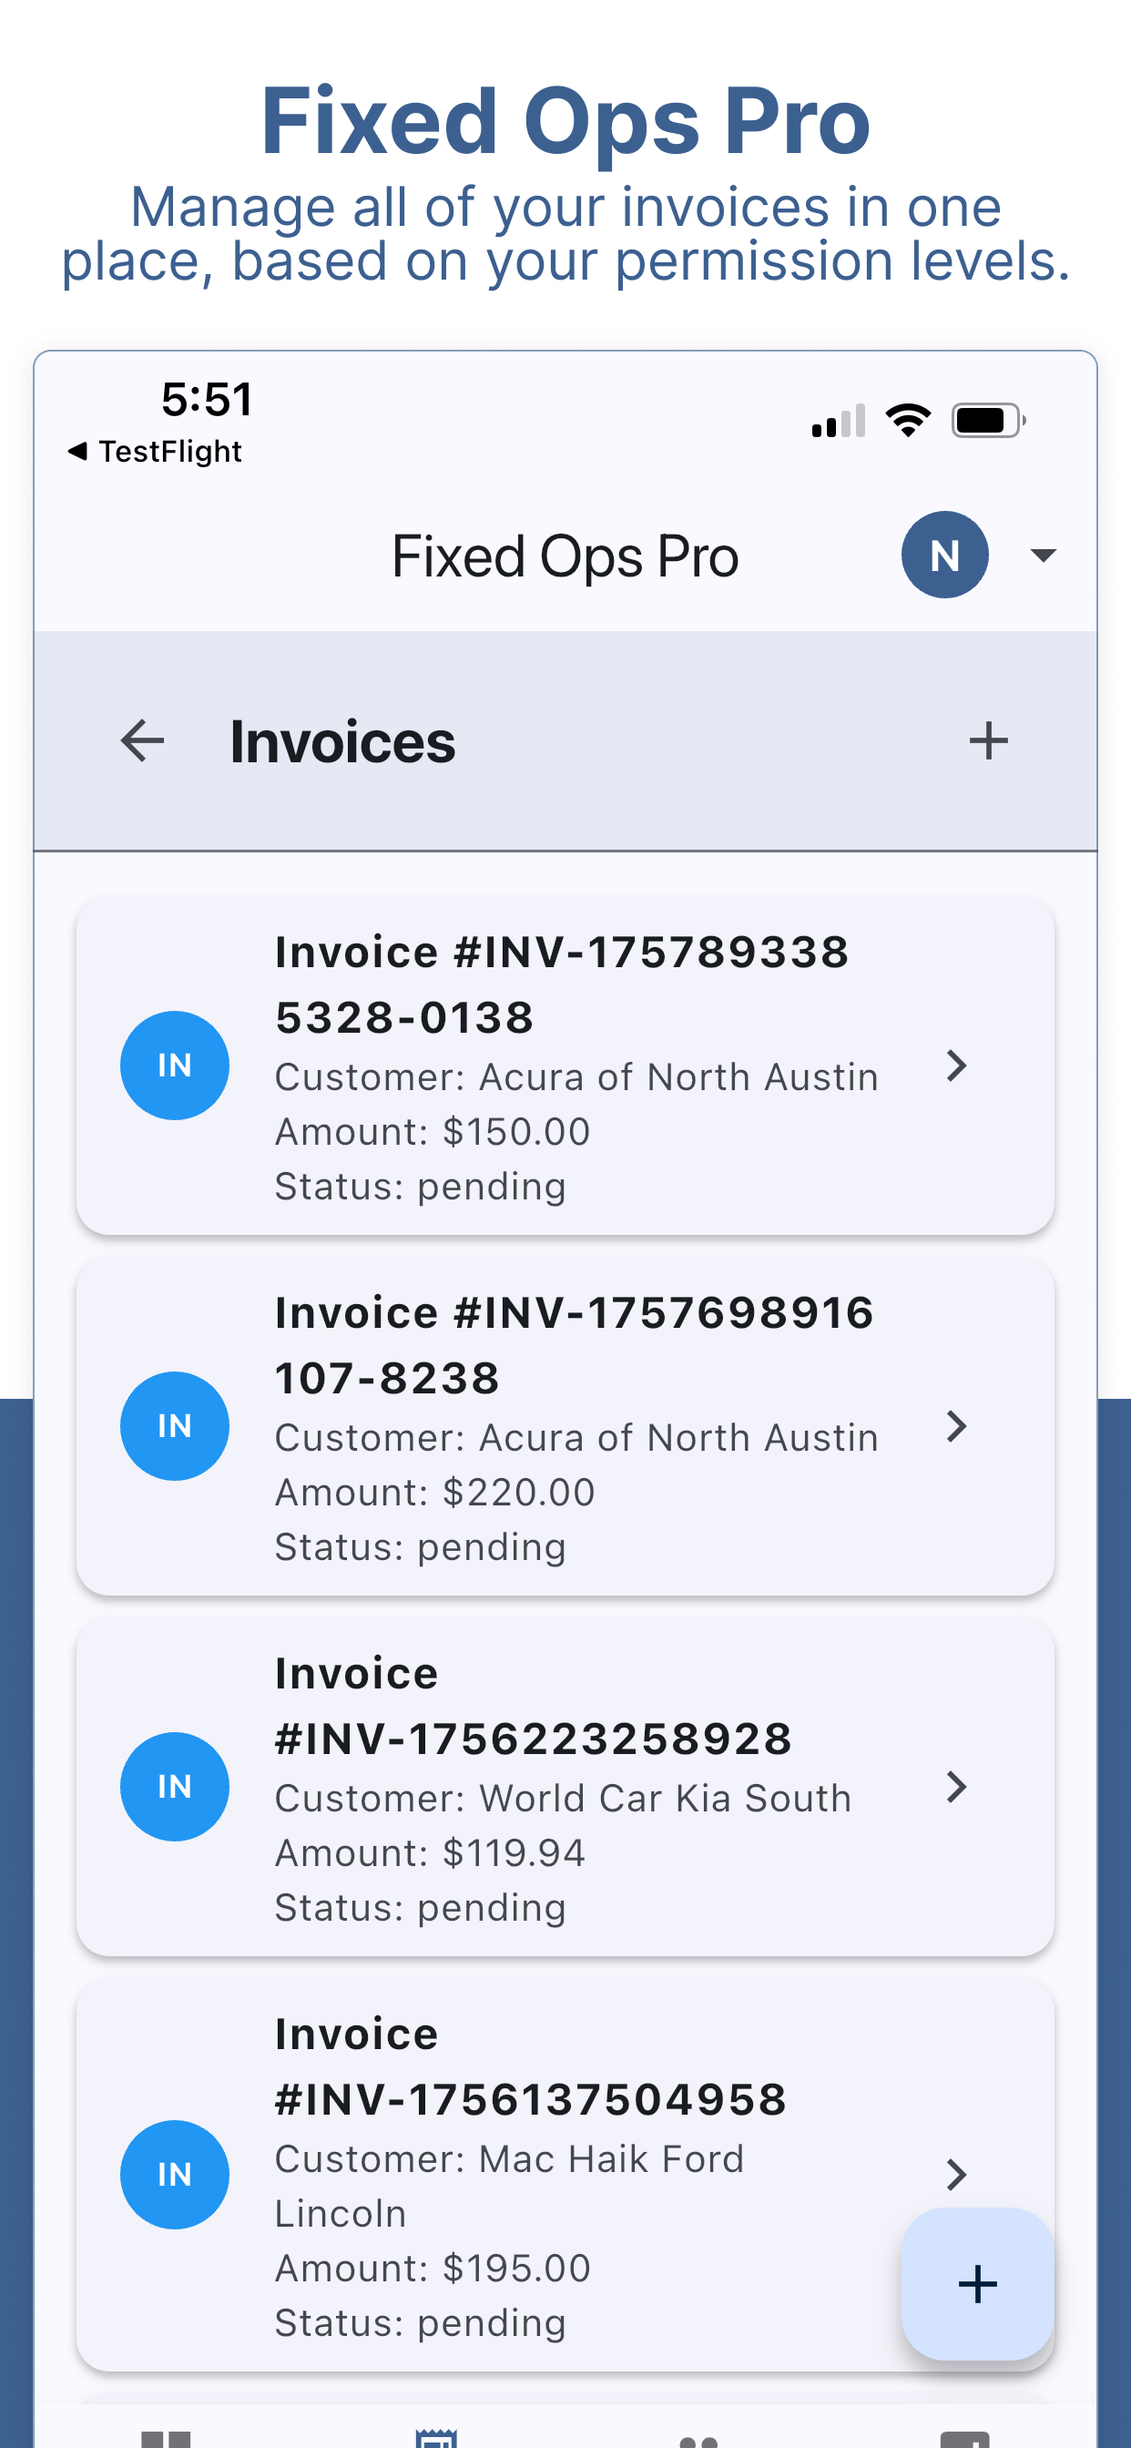Expand the account dropdown arrow next to avatar

point(1044,555)
